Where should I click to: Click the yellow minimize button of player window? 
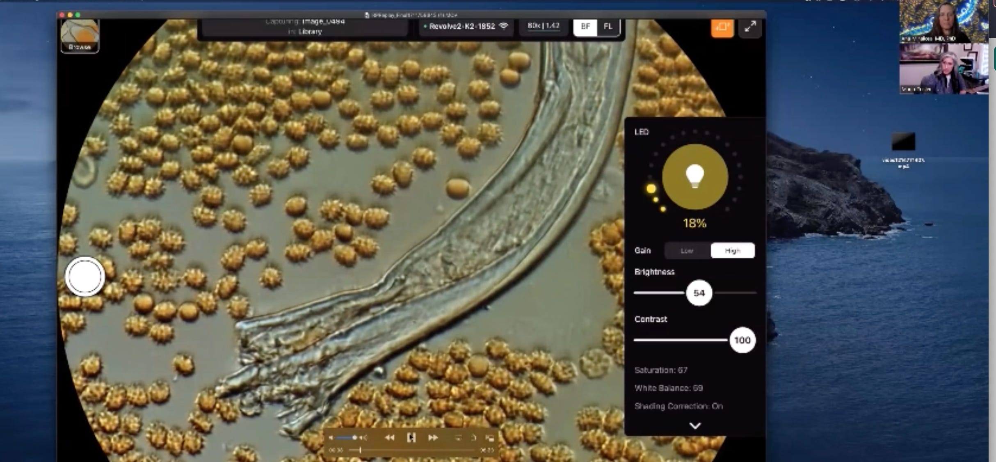[x=70, y=15]
